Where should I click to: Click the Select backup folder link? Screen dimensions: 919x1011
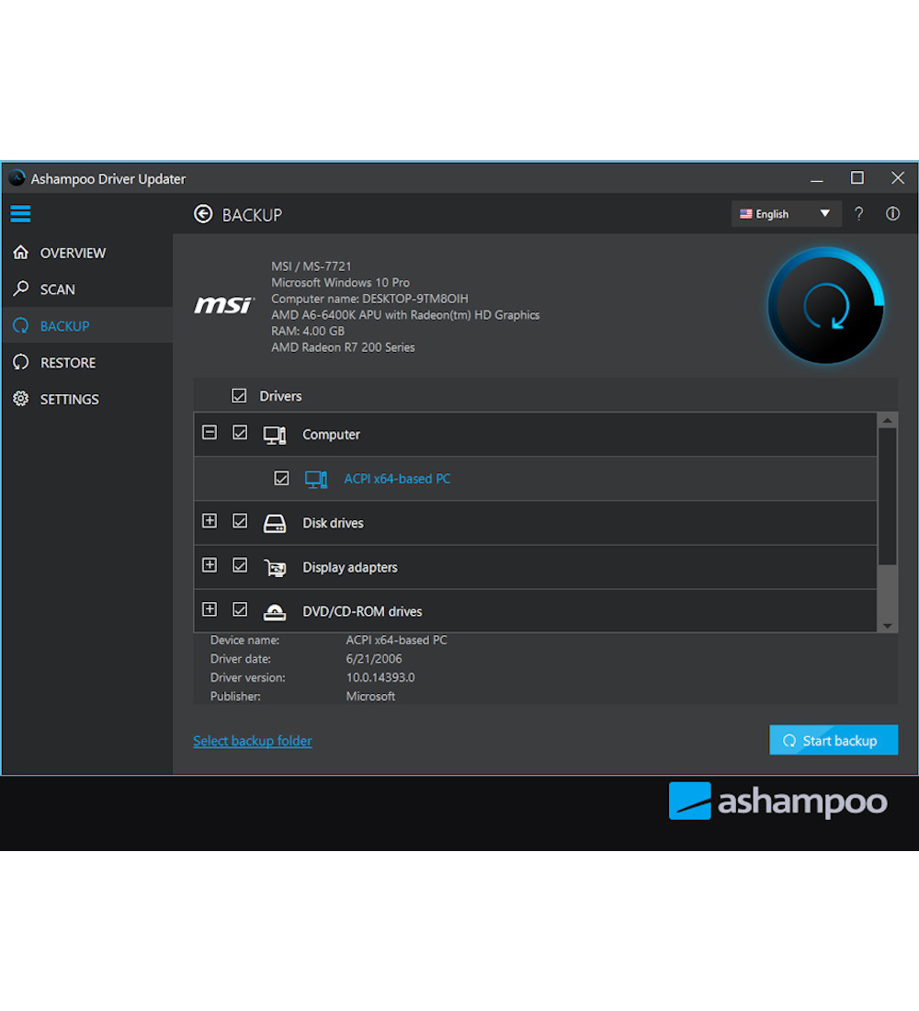[253, 741]
